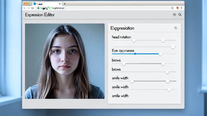Click the handle of the single-handle brows slider
Screen dimensions: 207x116
[x=167, y=72]
